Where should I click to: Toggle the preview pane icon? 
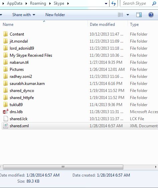pyautogui.click(x=139, y=15)
